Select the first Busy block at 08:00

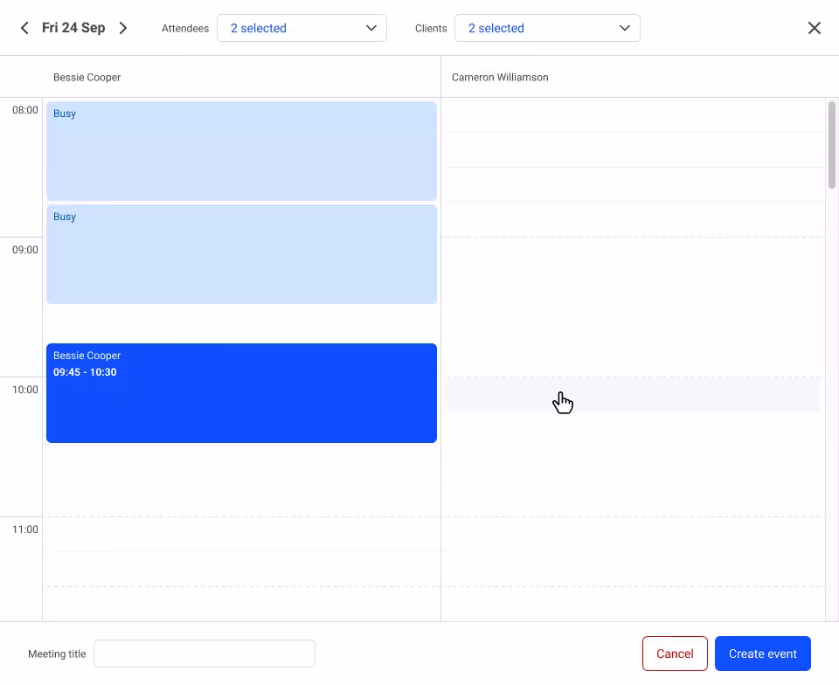(x=241, y=151)
